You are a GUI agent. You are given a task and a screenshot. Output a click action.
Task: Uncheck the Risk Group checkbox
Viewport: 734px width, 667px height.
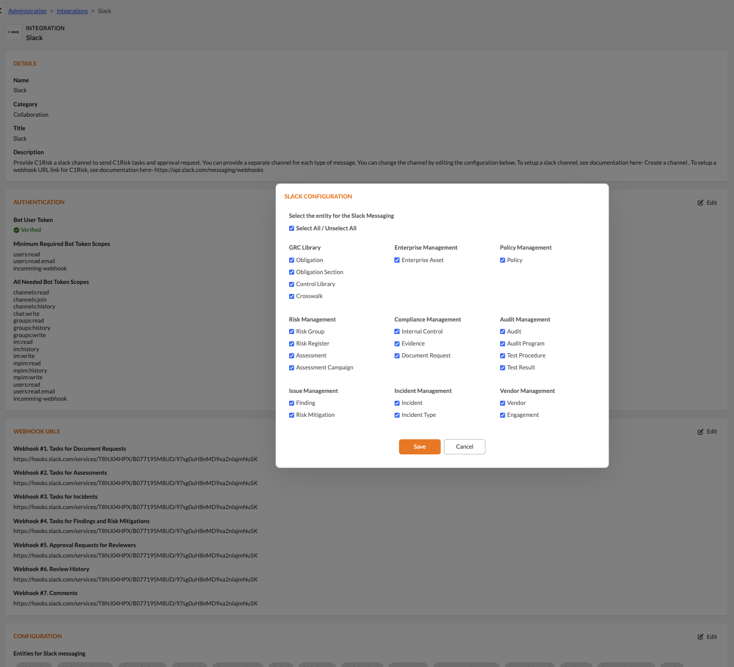click(292, 331)
